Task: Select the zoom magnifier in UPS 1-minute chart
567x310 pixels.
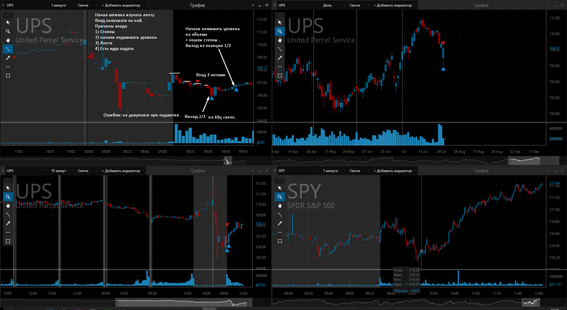Action: 8,31
